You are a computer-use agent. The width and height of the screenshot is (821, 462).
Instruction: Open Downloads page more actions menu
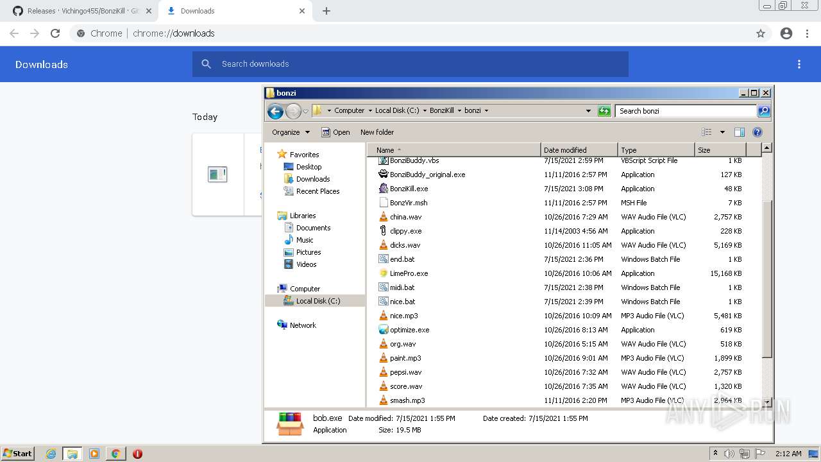coord(799,64)
